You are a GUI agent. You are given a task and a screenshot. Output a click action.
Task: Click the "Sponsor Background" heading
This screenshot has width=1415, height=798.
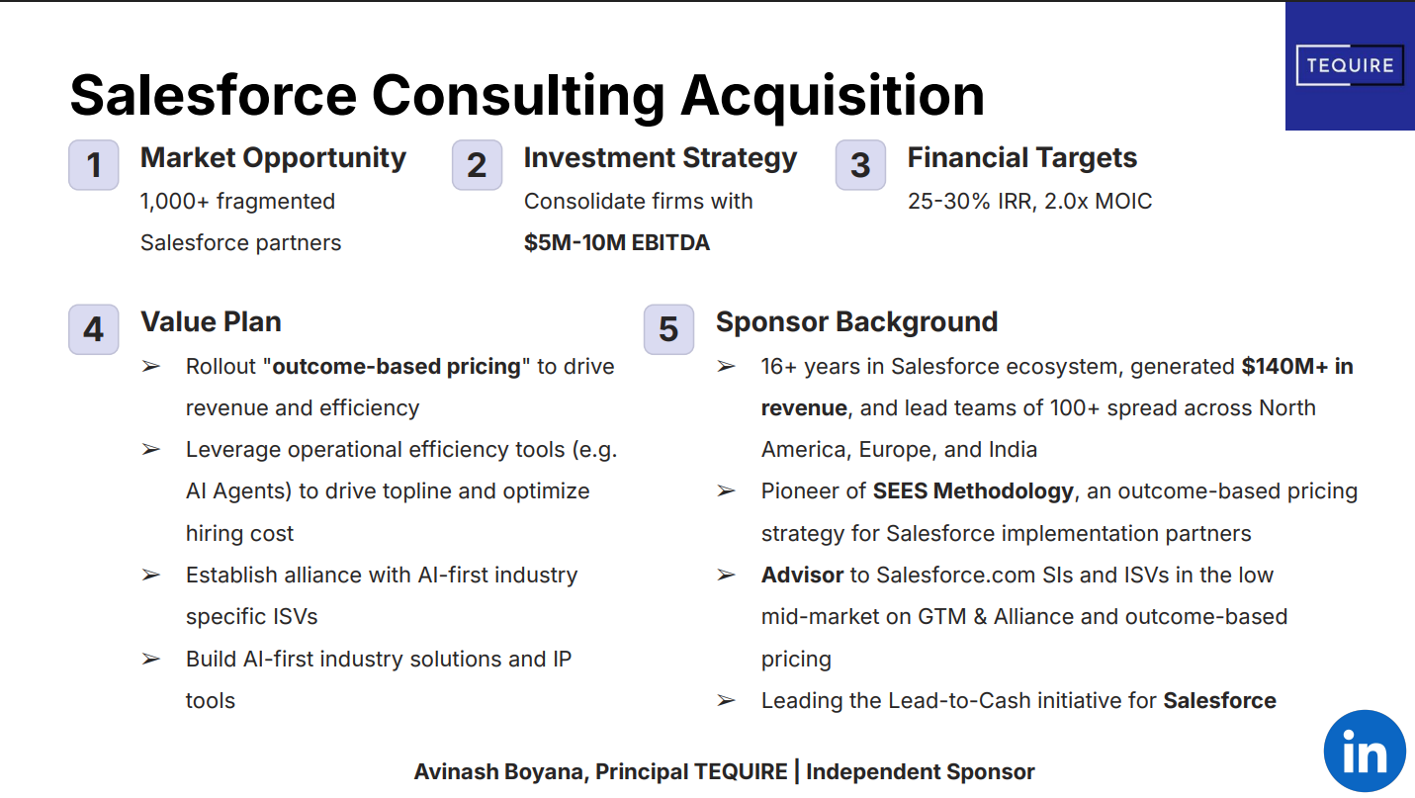(856, 322)
